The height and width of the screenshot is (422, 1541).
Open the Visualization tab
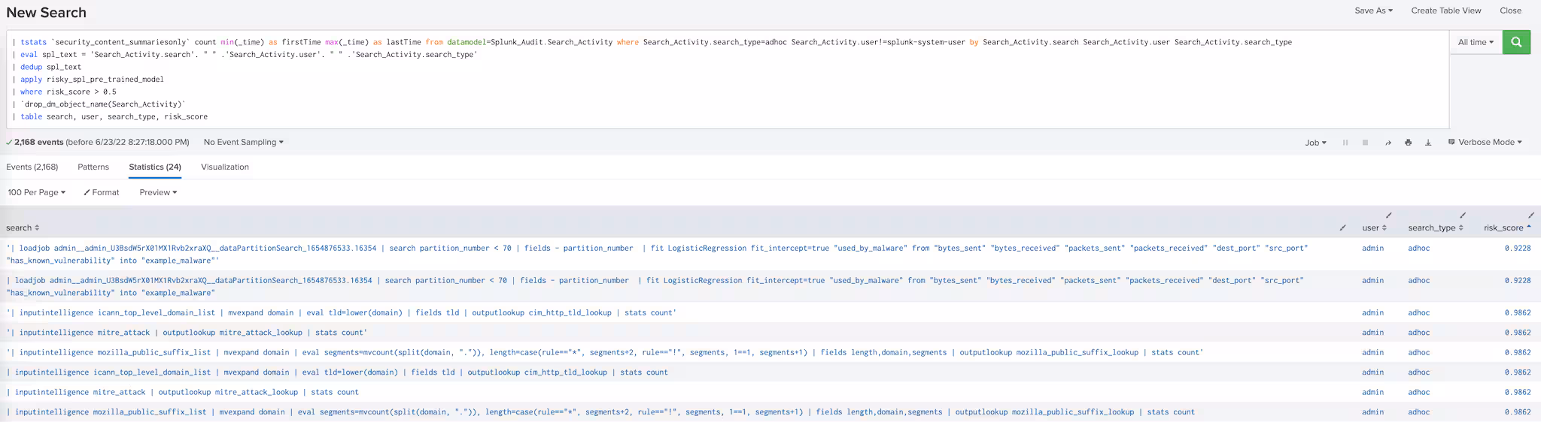point(224,167)
